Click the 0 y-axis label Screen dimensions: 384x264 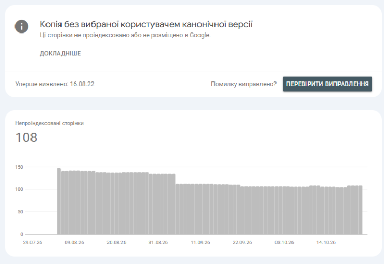[x=22, y=234]
